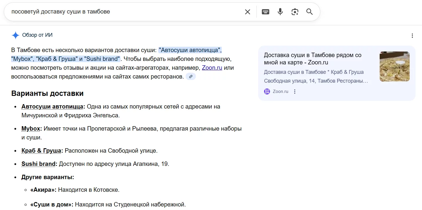
Task: Open the share link icon after the overview text
Action: (x=191, y=76)
